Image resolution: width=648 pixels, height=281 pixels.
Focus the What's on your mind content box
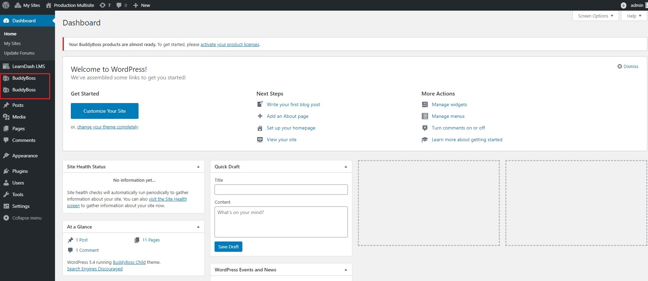(x=281, y=222)
